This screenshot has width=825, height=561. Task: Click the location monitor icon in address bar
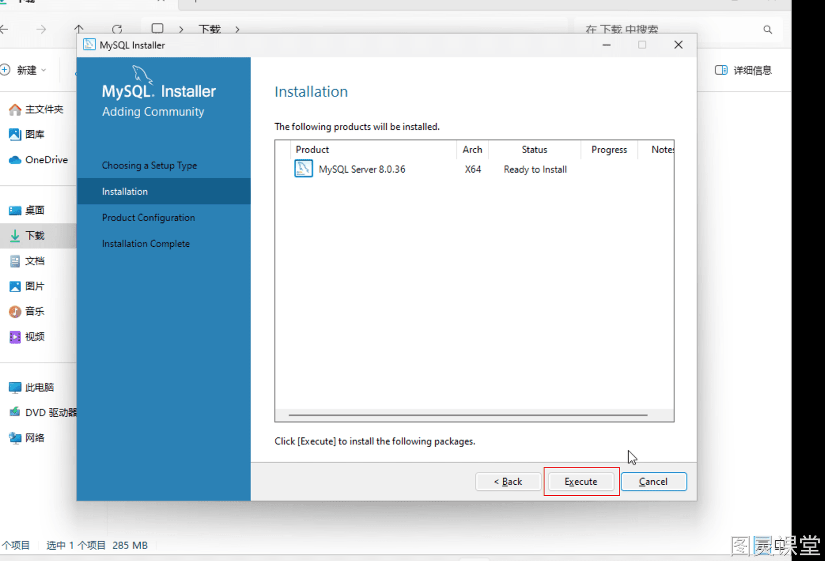click(158, 28)
